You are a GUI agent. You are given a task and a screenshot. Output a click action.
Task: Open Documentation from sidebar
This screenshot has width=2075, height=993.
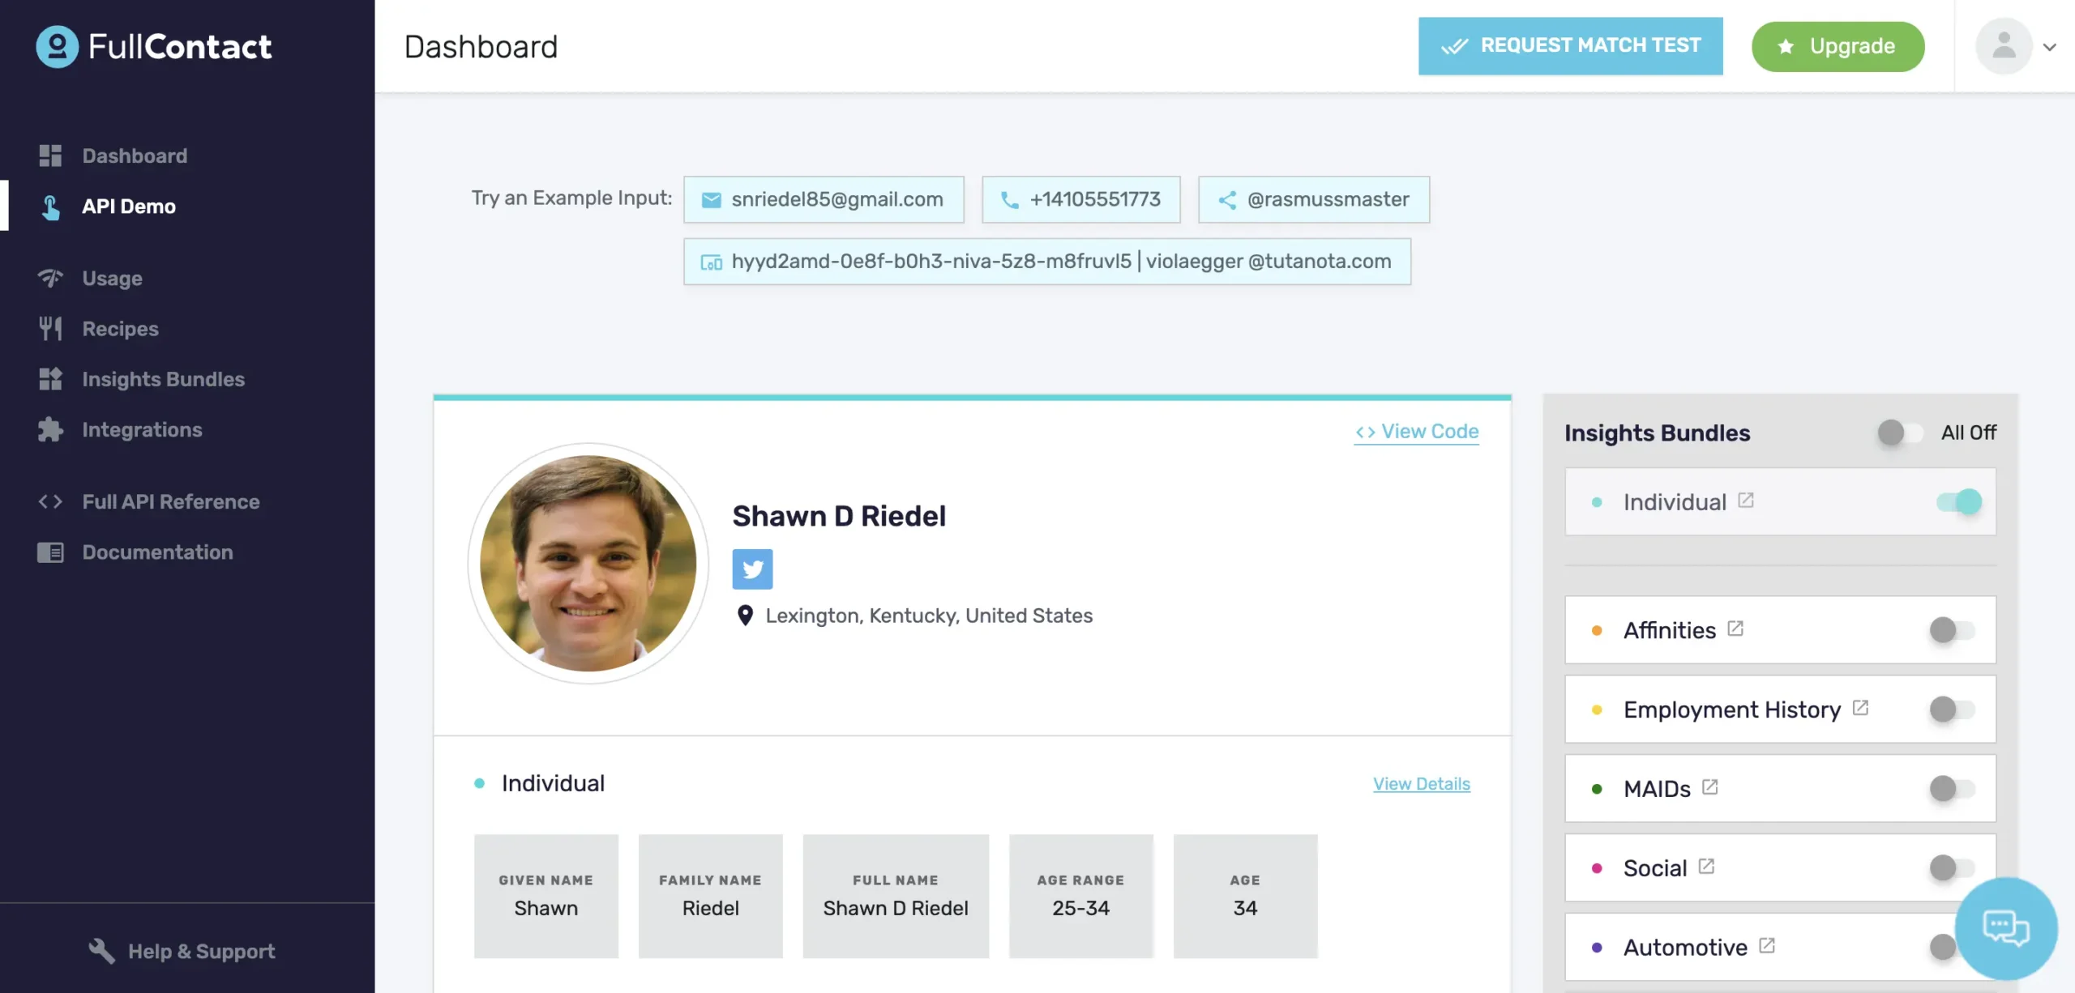tap(157, 552)
